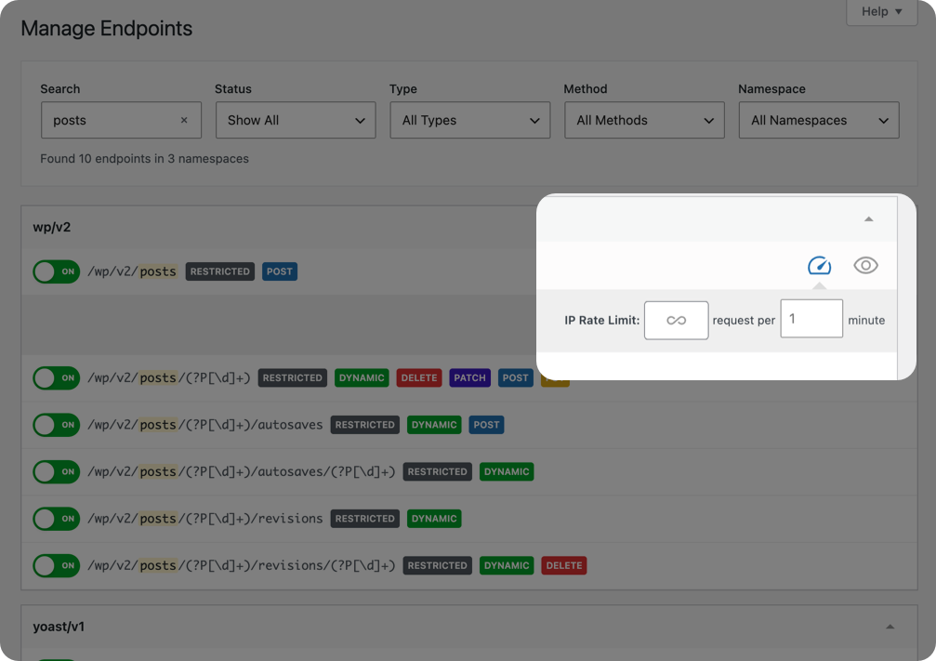936x661 pixels.
Task: Click DYNAMIC badge beside the PATCH-row DELETE badge
Action: pyautogui.click(x=362, y=378)
